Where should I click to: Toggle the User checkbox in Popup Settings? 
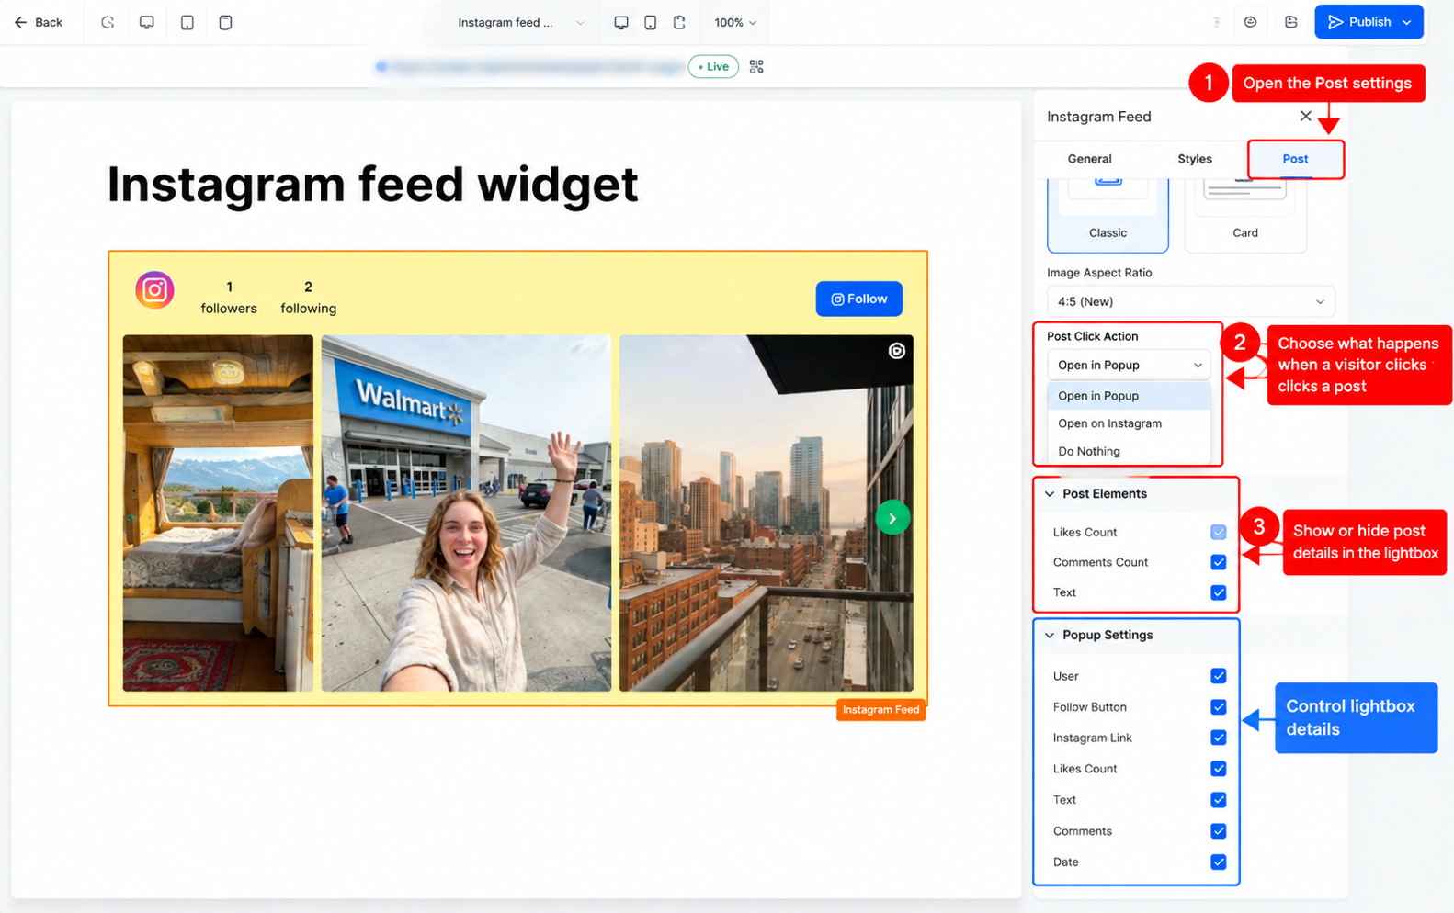[x=1218, y=676]
